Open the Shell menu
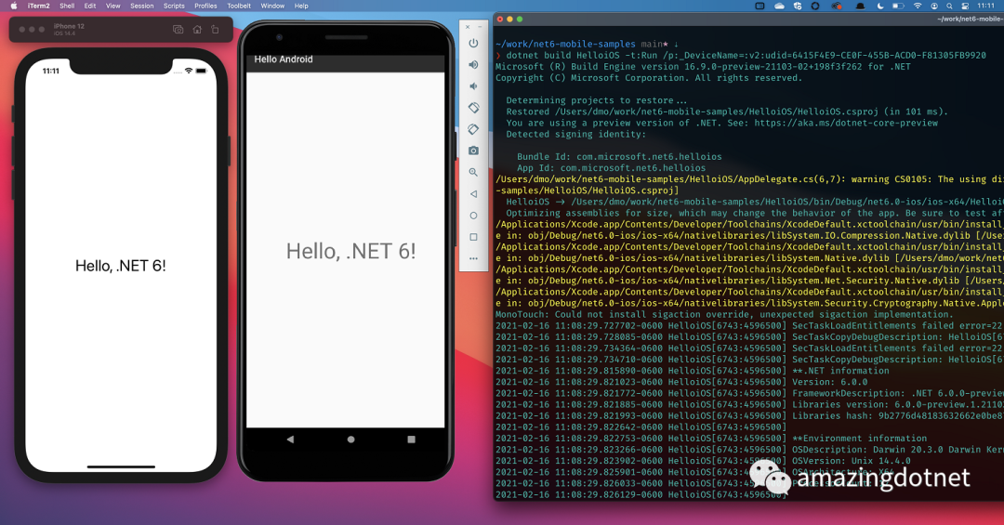The image size is (1004, 525). (x=67, y=6)
